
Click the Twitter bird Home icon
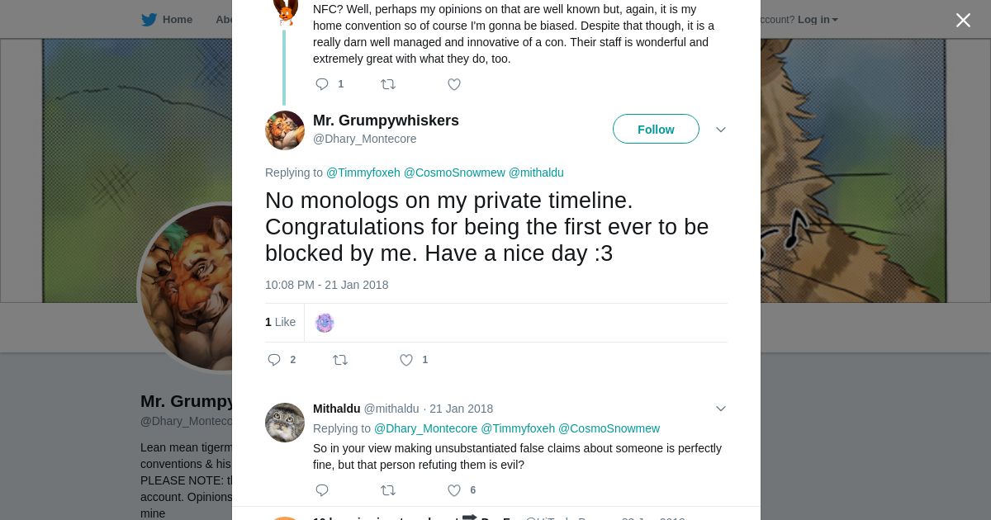point(149,20)
